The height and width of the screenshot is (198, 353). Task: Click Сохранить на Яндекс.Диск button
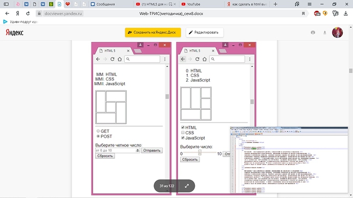[x=153, y=32]
